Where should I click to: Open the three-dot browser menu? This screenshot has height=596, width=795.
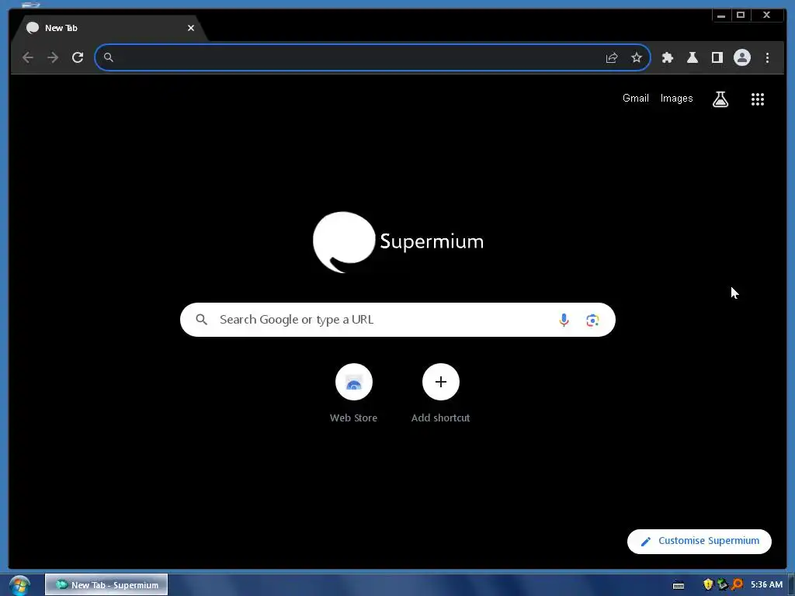767,57
